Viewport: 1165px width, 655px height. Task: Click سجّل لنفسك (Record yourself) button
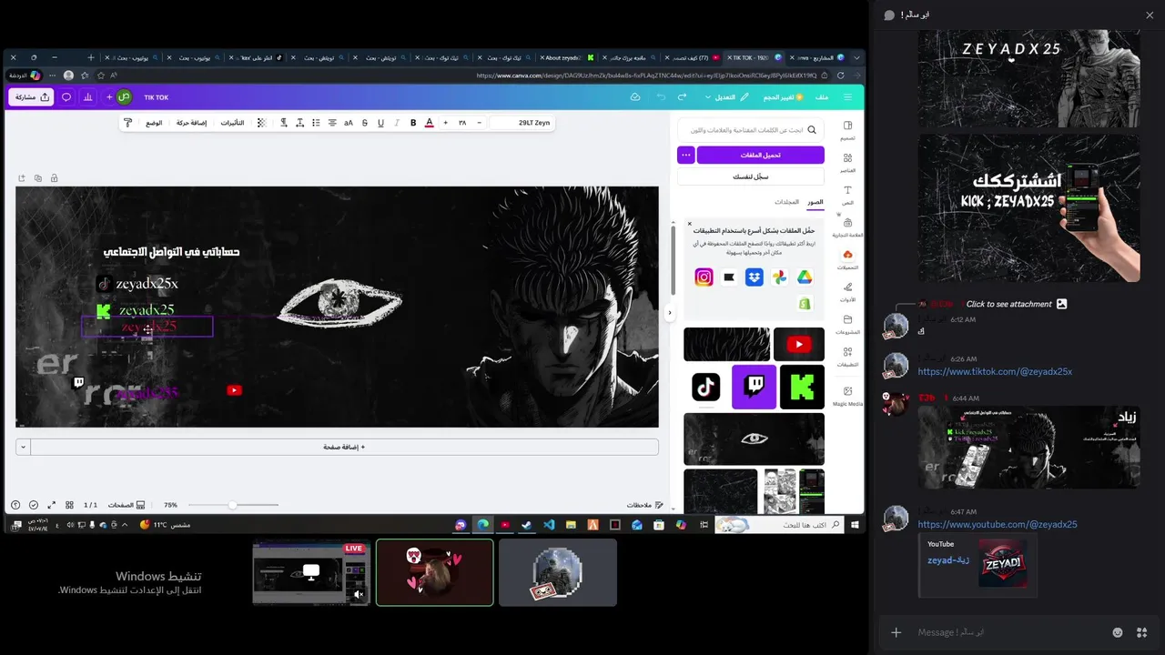pyautogui.click(x=751, y=176)
